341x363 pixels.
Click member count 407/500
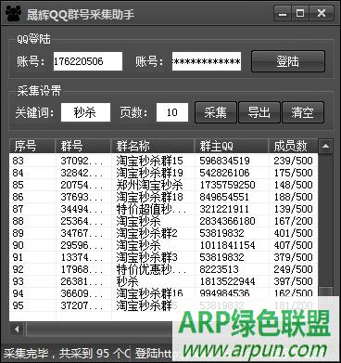[x=293, y=245]
